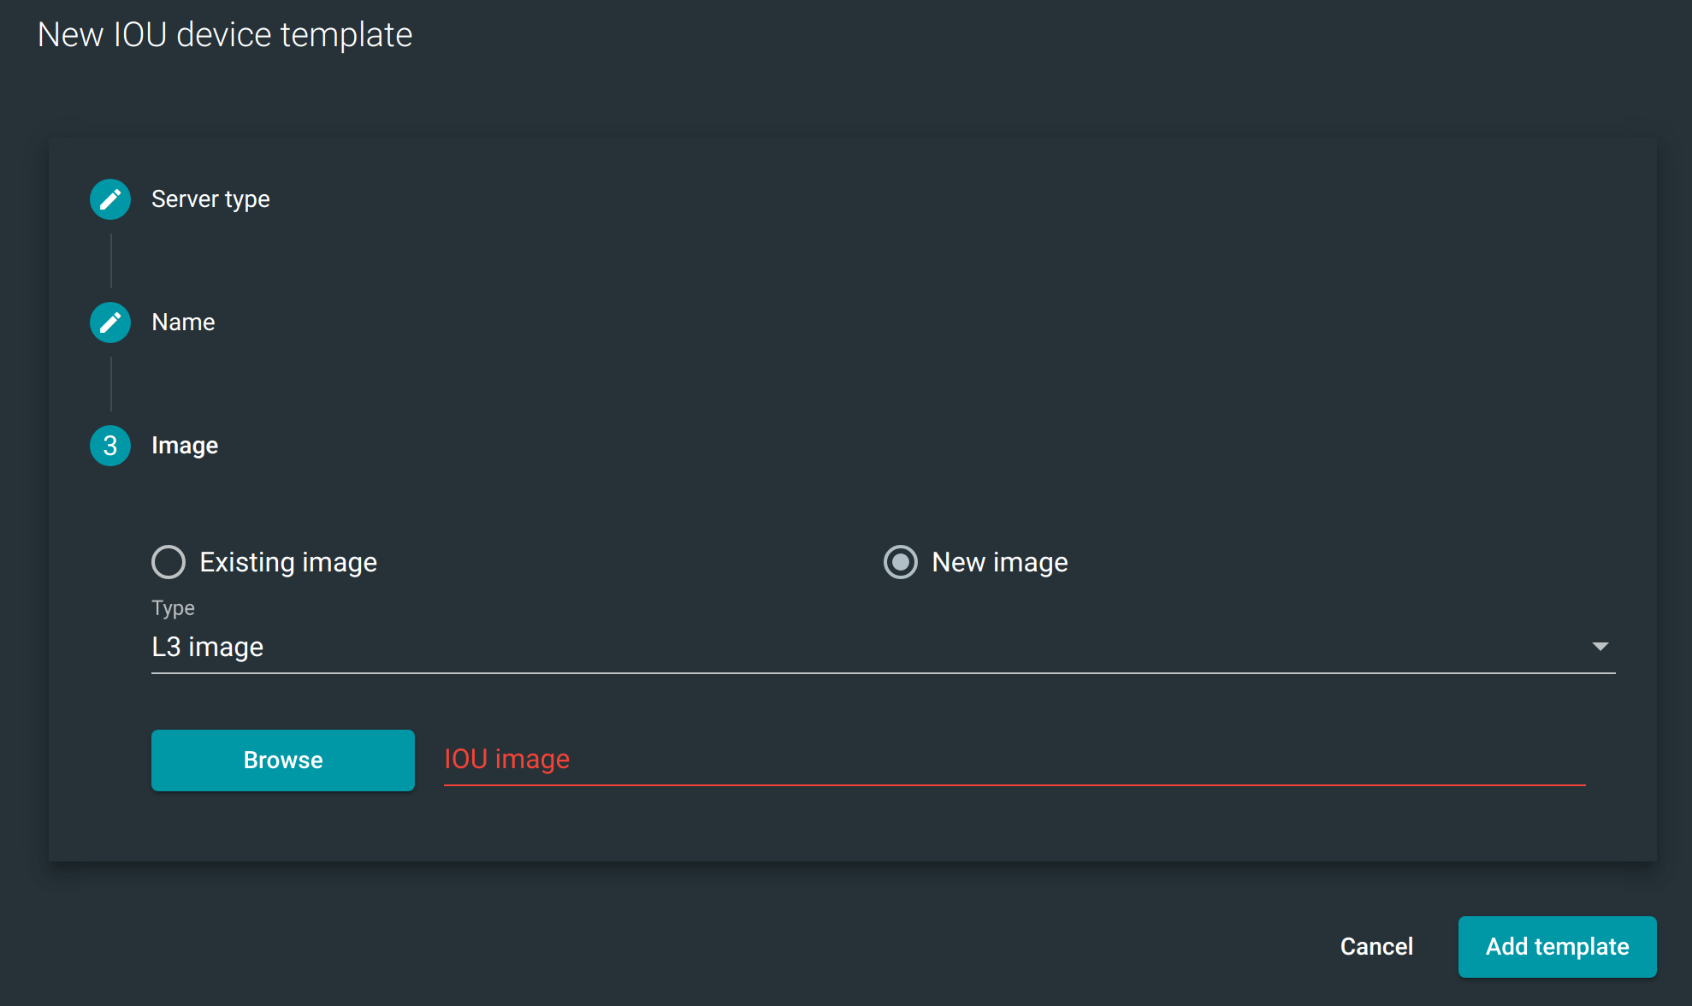The width and height of the screenshot is (1692, 1006).
Task: Click the pencil icon beside Server type
Action: click(110, 198)
